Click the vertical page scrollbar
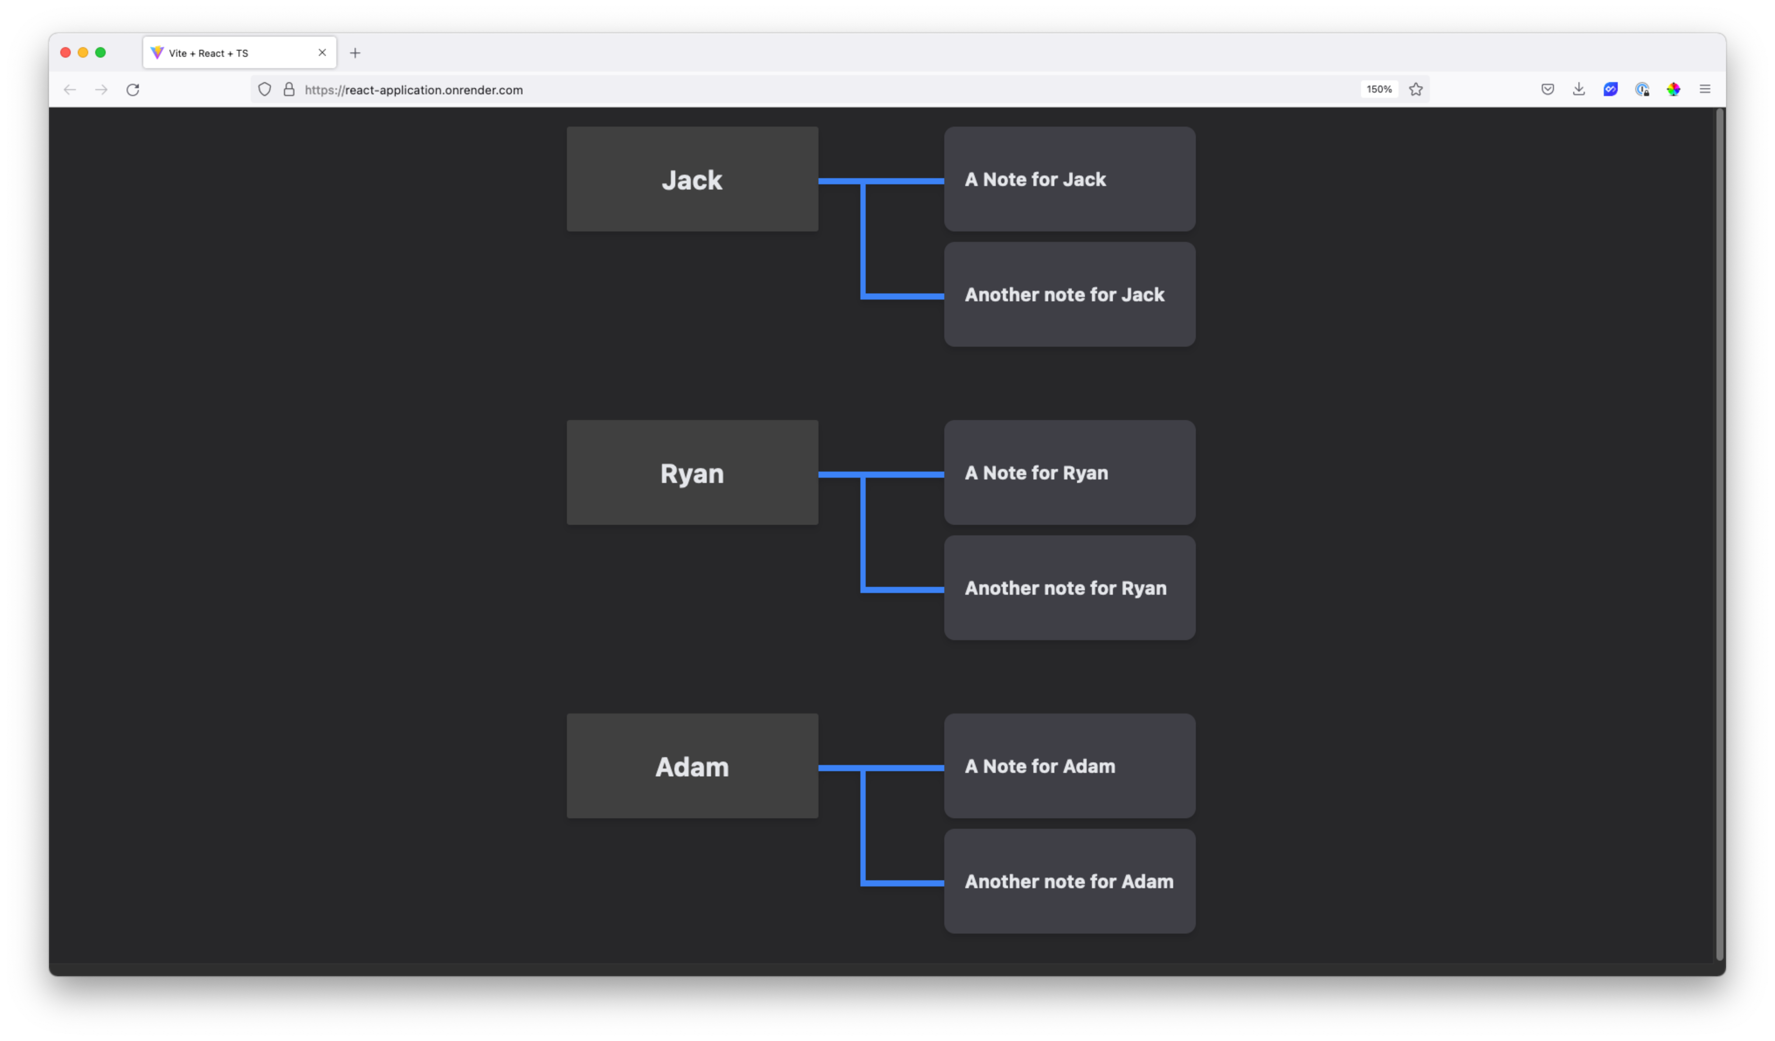 [x=1719, y=535]
